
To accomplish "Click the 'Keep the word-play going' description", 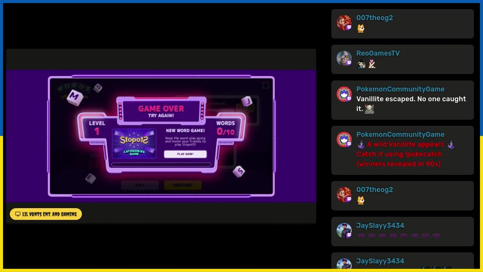I will tap(185, 141).
